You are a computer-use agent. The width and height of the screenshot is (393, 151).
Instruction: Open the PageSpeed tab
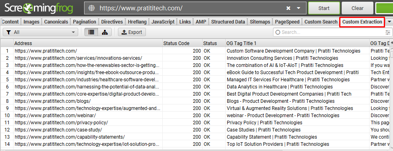(287, 22)
